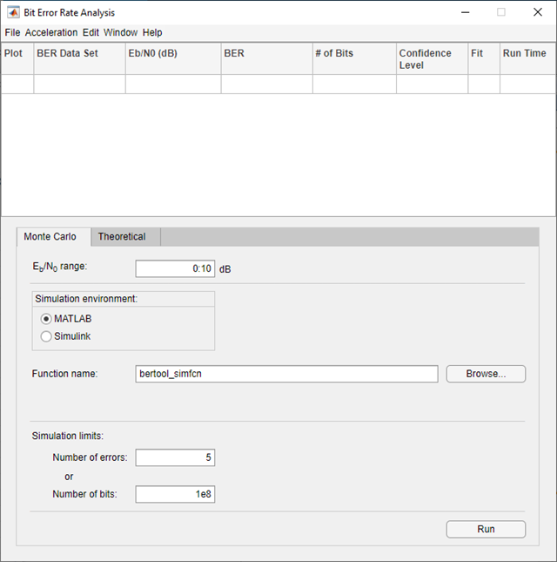The image size is (557, 562).
Task: Open the Window menu
Action: point(120,32)
